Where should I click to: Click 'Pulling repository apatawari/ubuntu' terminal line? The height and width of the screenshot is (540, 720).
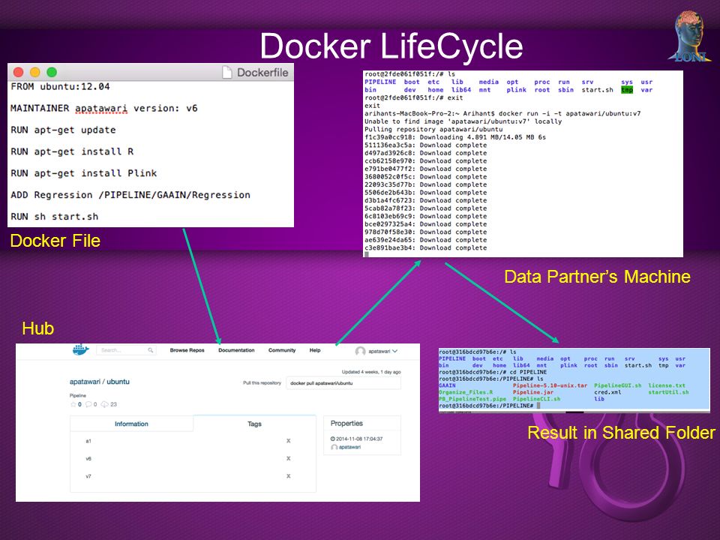pos(433,130)
